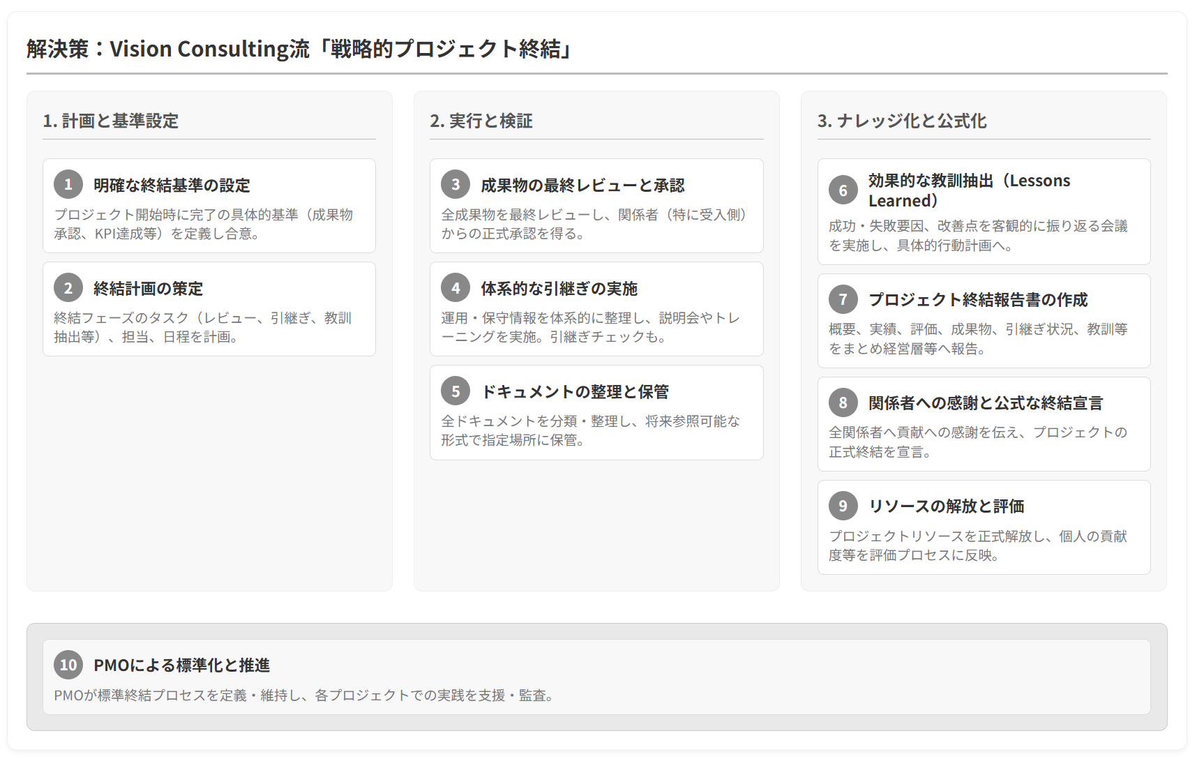Click description starting 全ドキュメントを分類・整理し
Viewport: 1197px width, 761px height.
click(591, 430)
